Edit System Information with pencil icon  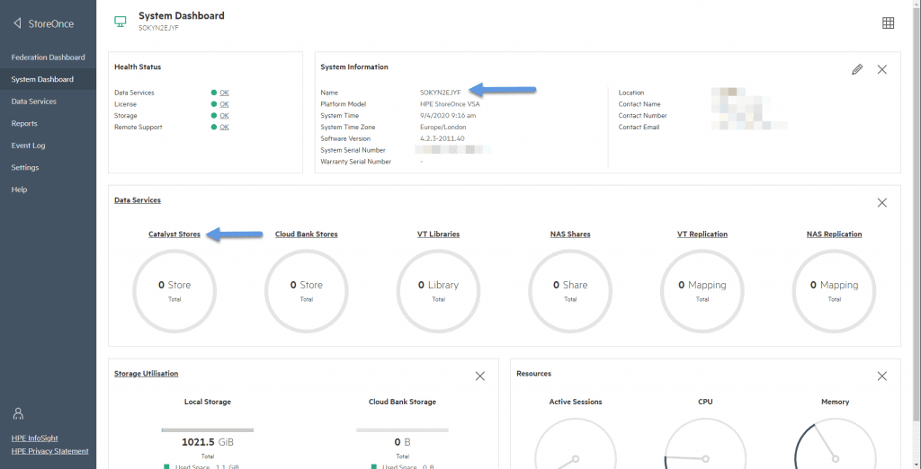click(857, 69)
